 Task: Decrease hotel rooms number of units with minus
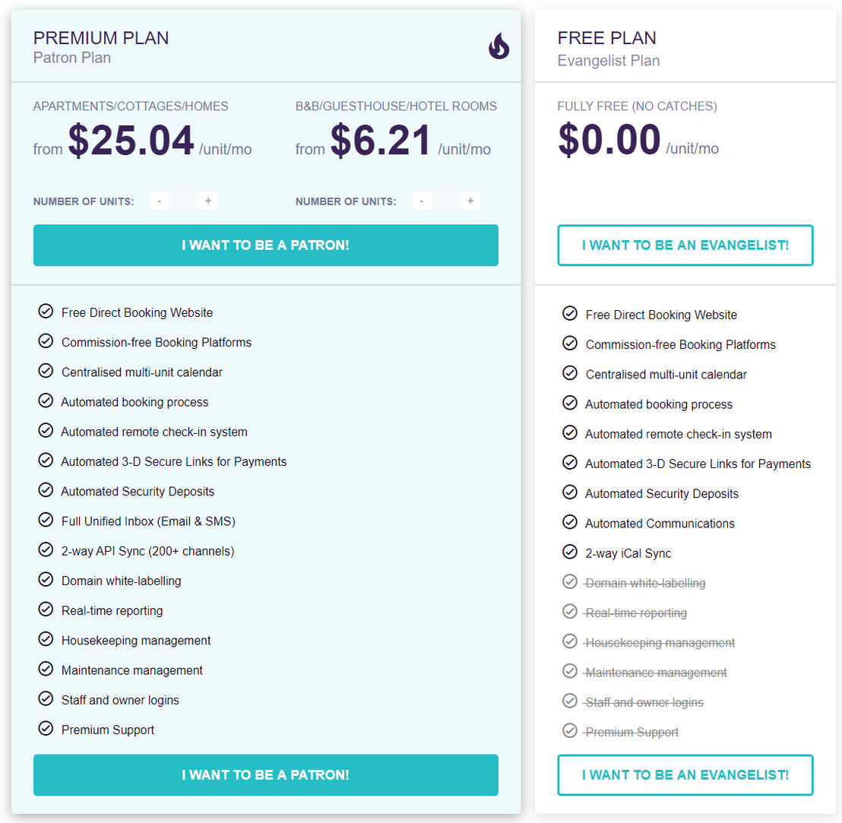pos(422,201)
